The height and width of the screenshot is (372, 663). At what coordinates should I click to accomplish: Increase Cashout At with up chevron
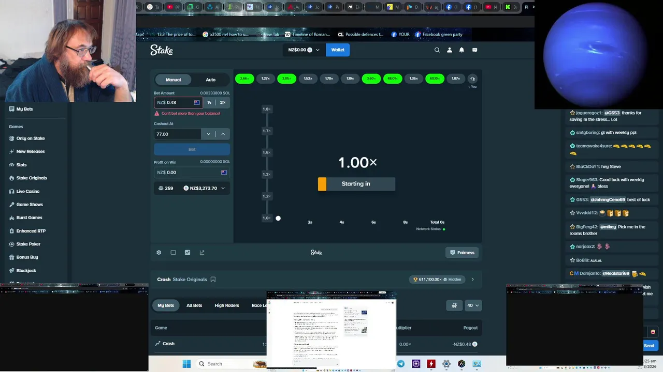coord(223,134)
